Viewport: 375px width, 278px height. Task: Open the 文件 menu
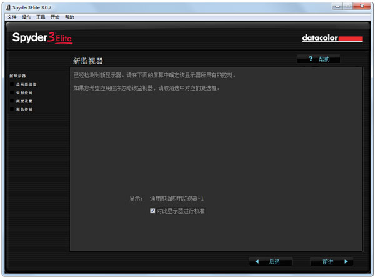click(12, 17)
